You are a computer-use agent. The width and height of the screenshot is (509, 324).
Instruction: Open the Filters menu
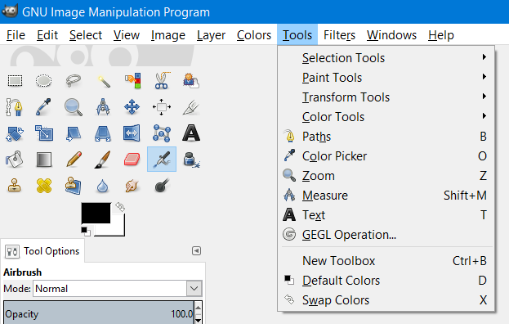[339, 34]
